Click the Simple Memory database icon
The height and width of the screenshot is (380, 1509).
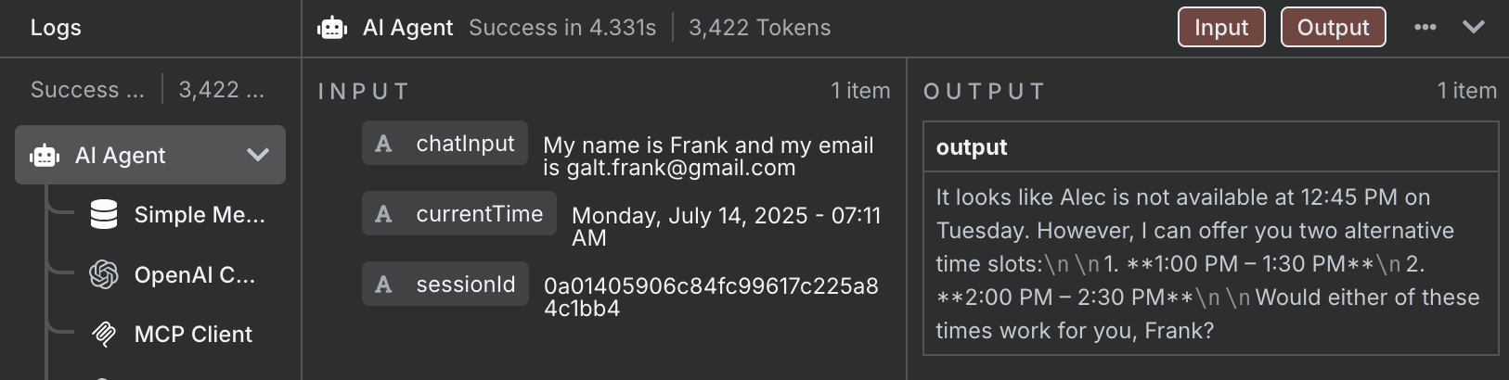104,215
